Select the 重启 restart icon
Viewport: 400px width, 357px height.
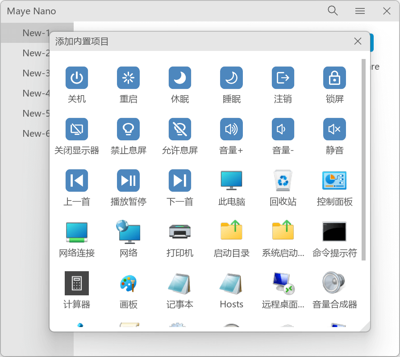click(129, 78)
